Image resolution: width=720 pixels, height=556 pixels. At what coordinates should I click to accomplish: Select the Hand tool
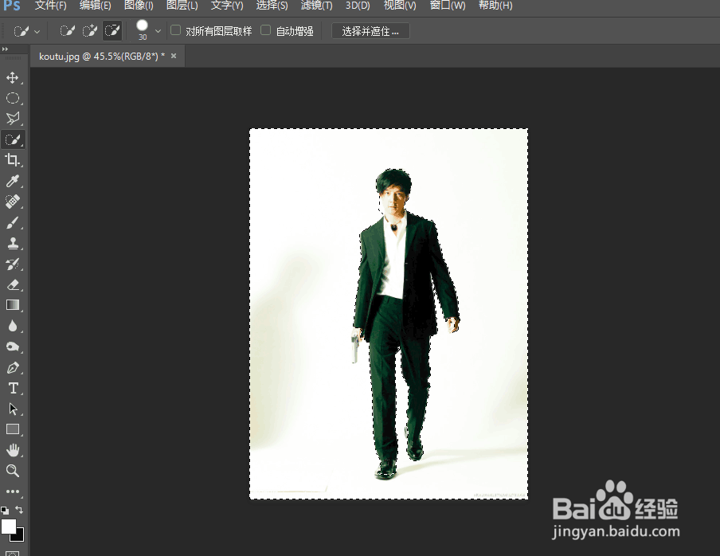tap(13, 450)
